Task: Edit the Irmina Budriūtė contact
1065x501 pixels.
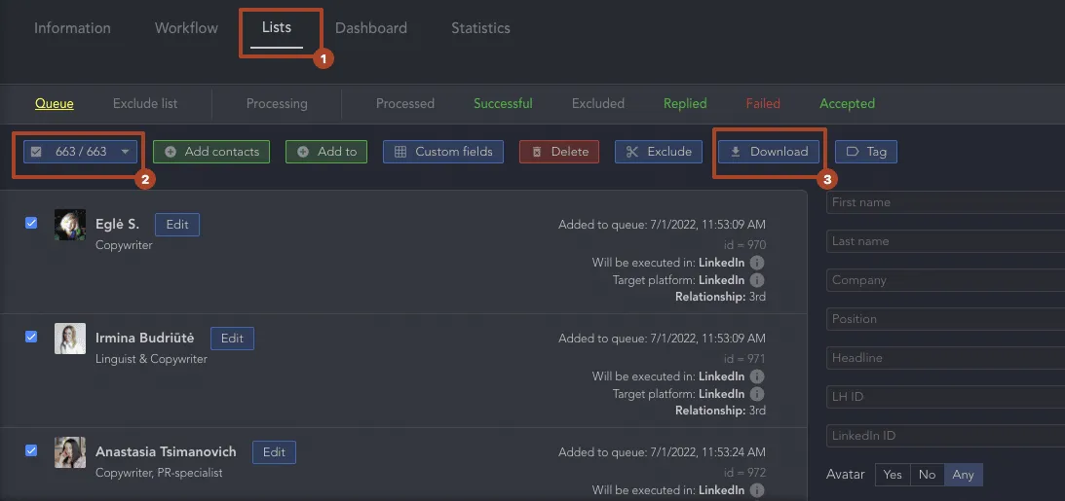Action: click(232, 339)
